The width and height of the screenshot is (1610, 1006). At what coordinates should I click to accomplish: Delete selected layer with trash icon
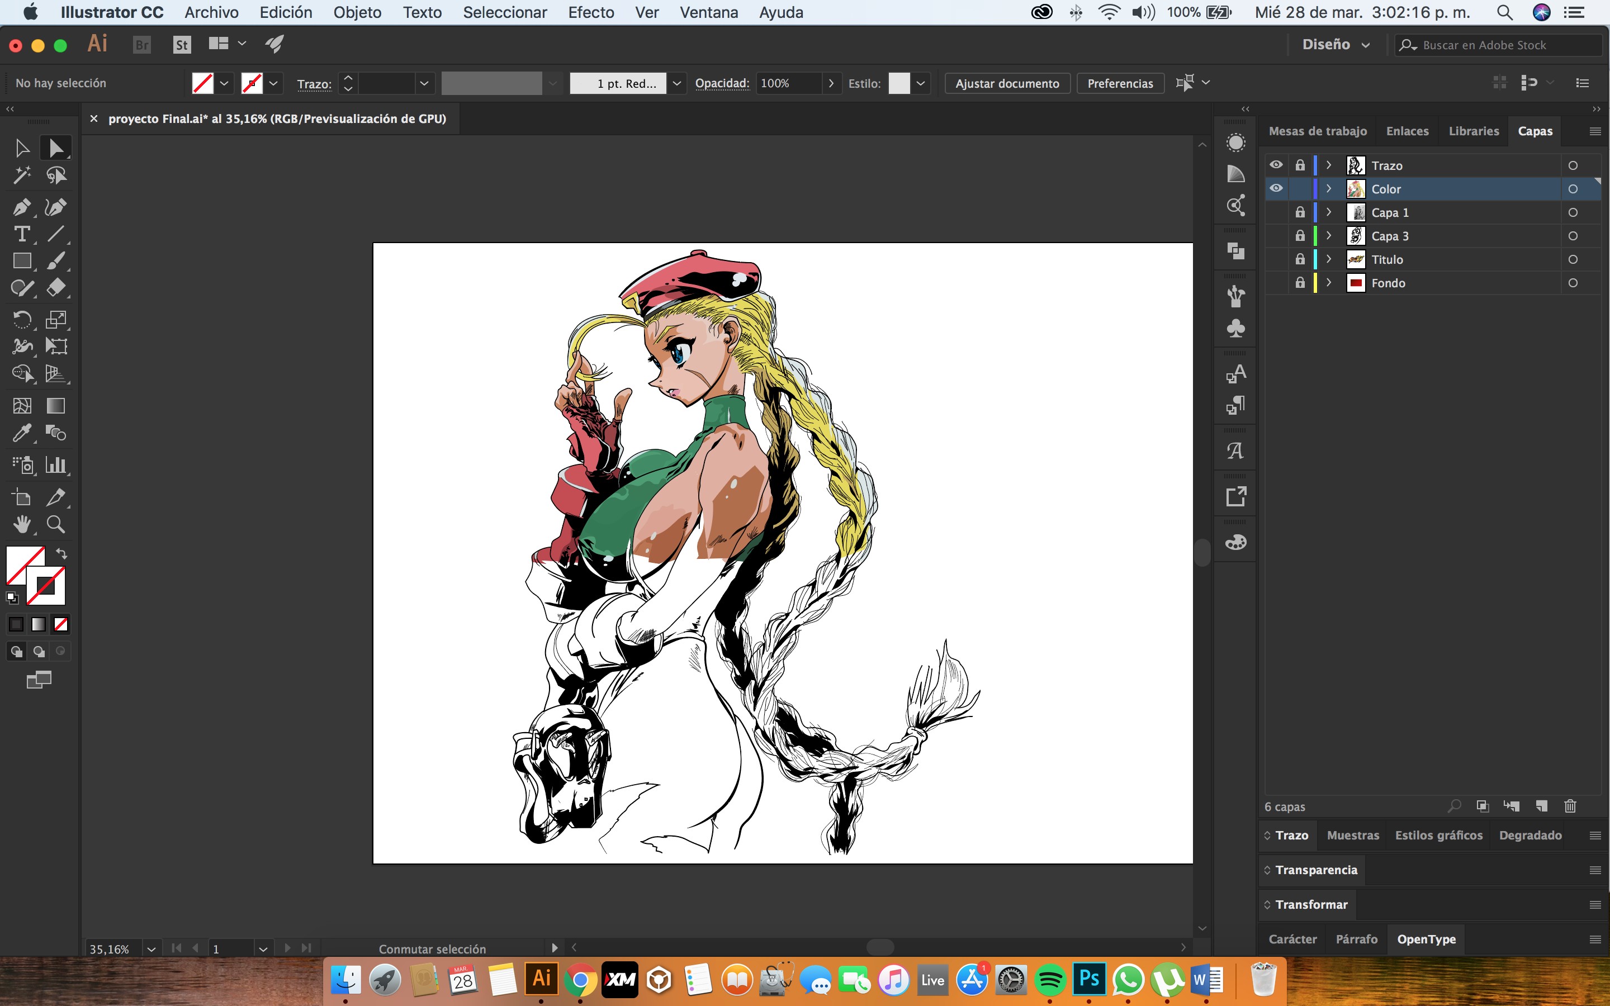pos(1570,806)
